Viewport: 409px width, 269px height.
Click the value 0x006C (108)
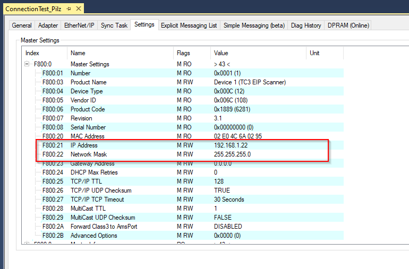[231, 100]
